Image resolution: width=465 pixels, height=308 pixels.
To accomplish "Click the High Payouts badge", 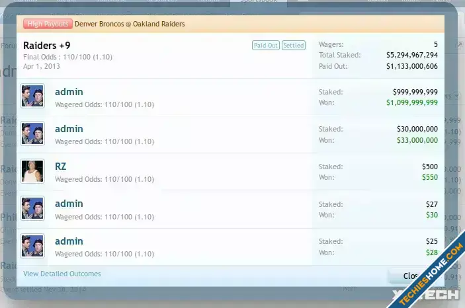I will [48, 24].
